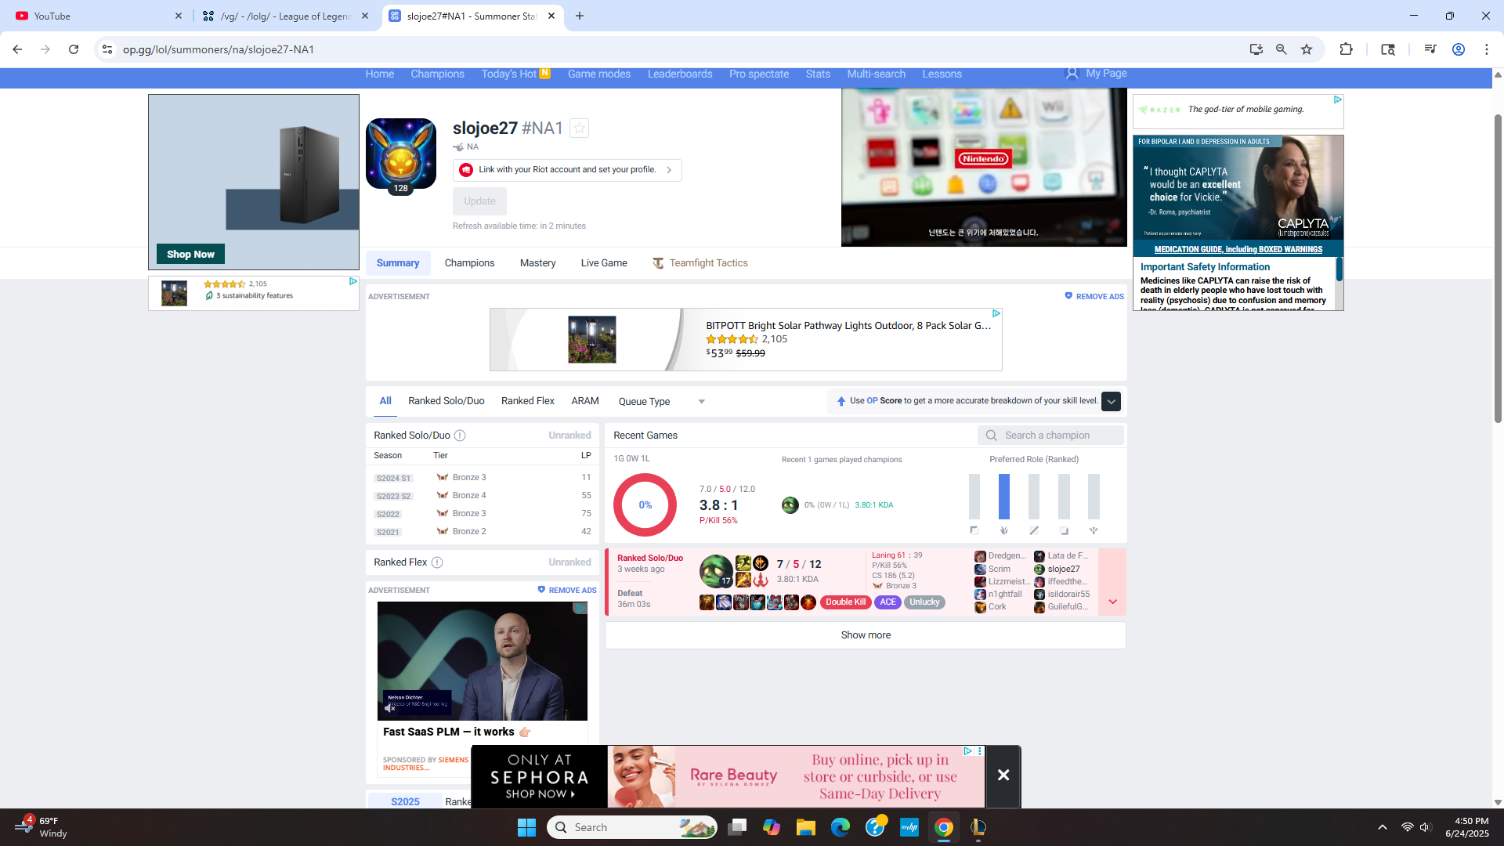Click Ranked Solo/Duo info icon
This screenshot has width=1504, height=846.
pos(460,436)
